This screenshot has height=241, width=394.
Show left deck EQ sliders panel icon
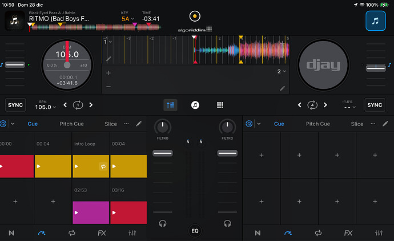[x=132, y=233]
